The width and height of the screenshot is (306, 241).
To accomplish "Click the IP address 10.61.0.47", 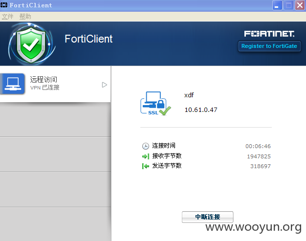I will point(201,110).
